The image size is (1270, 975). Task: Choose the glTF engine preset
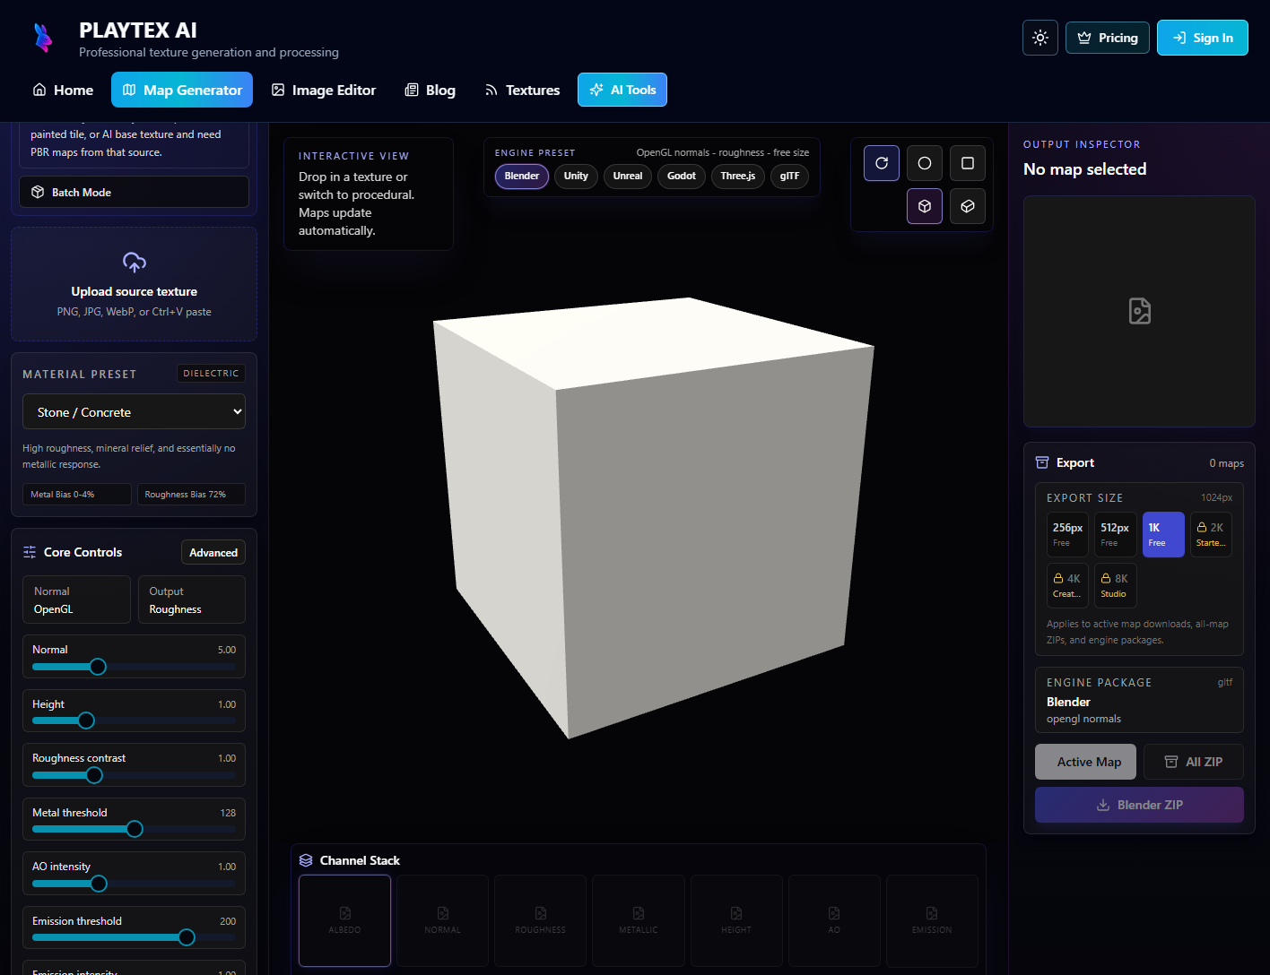tap(789, 176)
